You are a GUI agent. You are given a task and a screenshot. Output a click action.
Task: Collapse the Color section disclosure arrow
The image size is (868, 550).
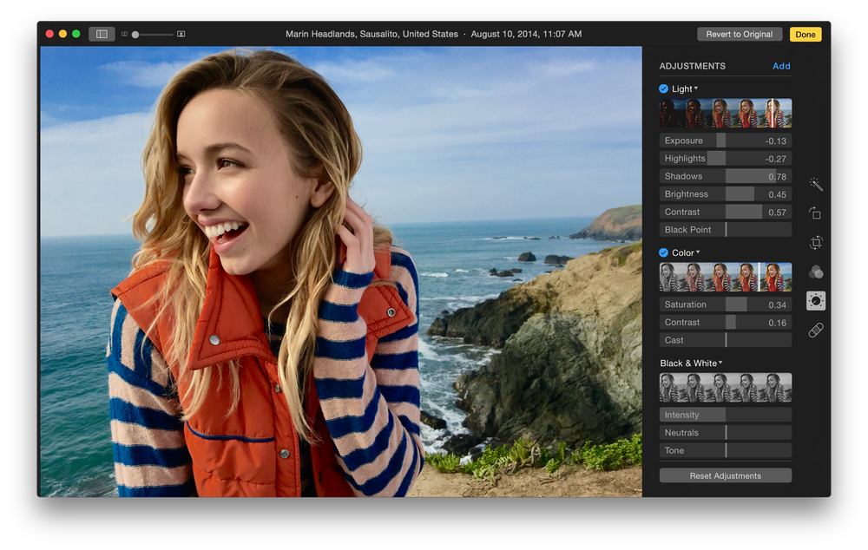698,252
